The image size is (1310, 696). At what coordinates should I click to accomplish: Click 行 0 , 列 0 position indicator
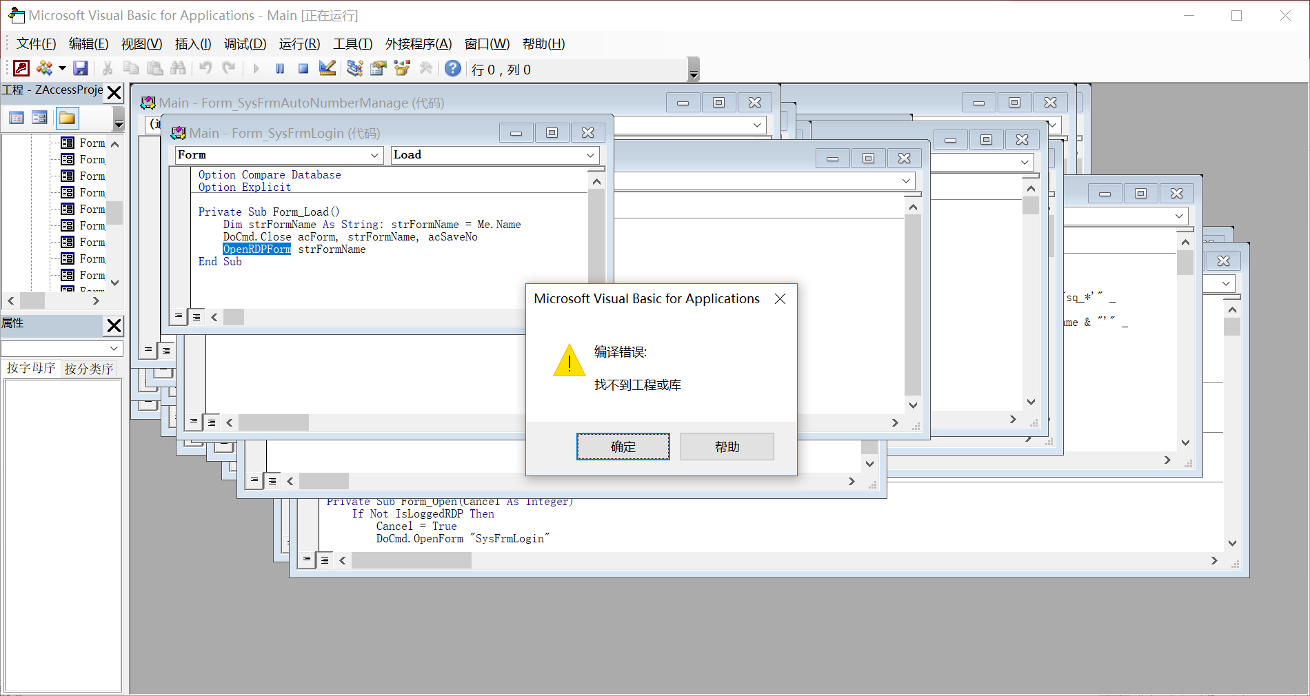501,70
